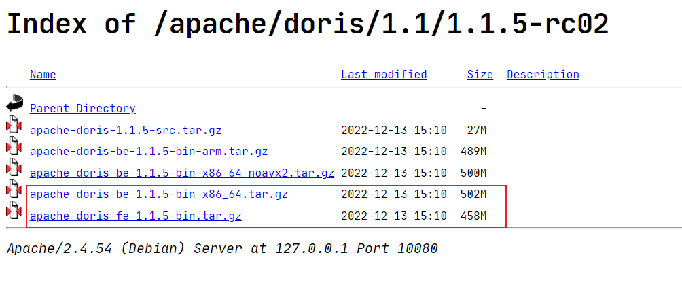This screenshot has width=682, height=289.
Task: Click the Parent Directory back-arrow icon
Action: (x=14, y=104)
